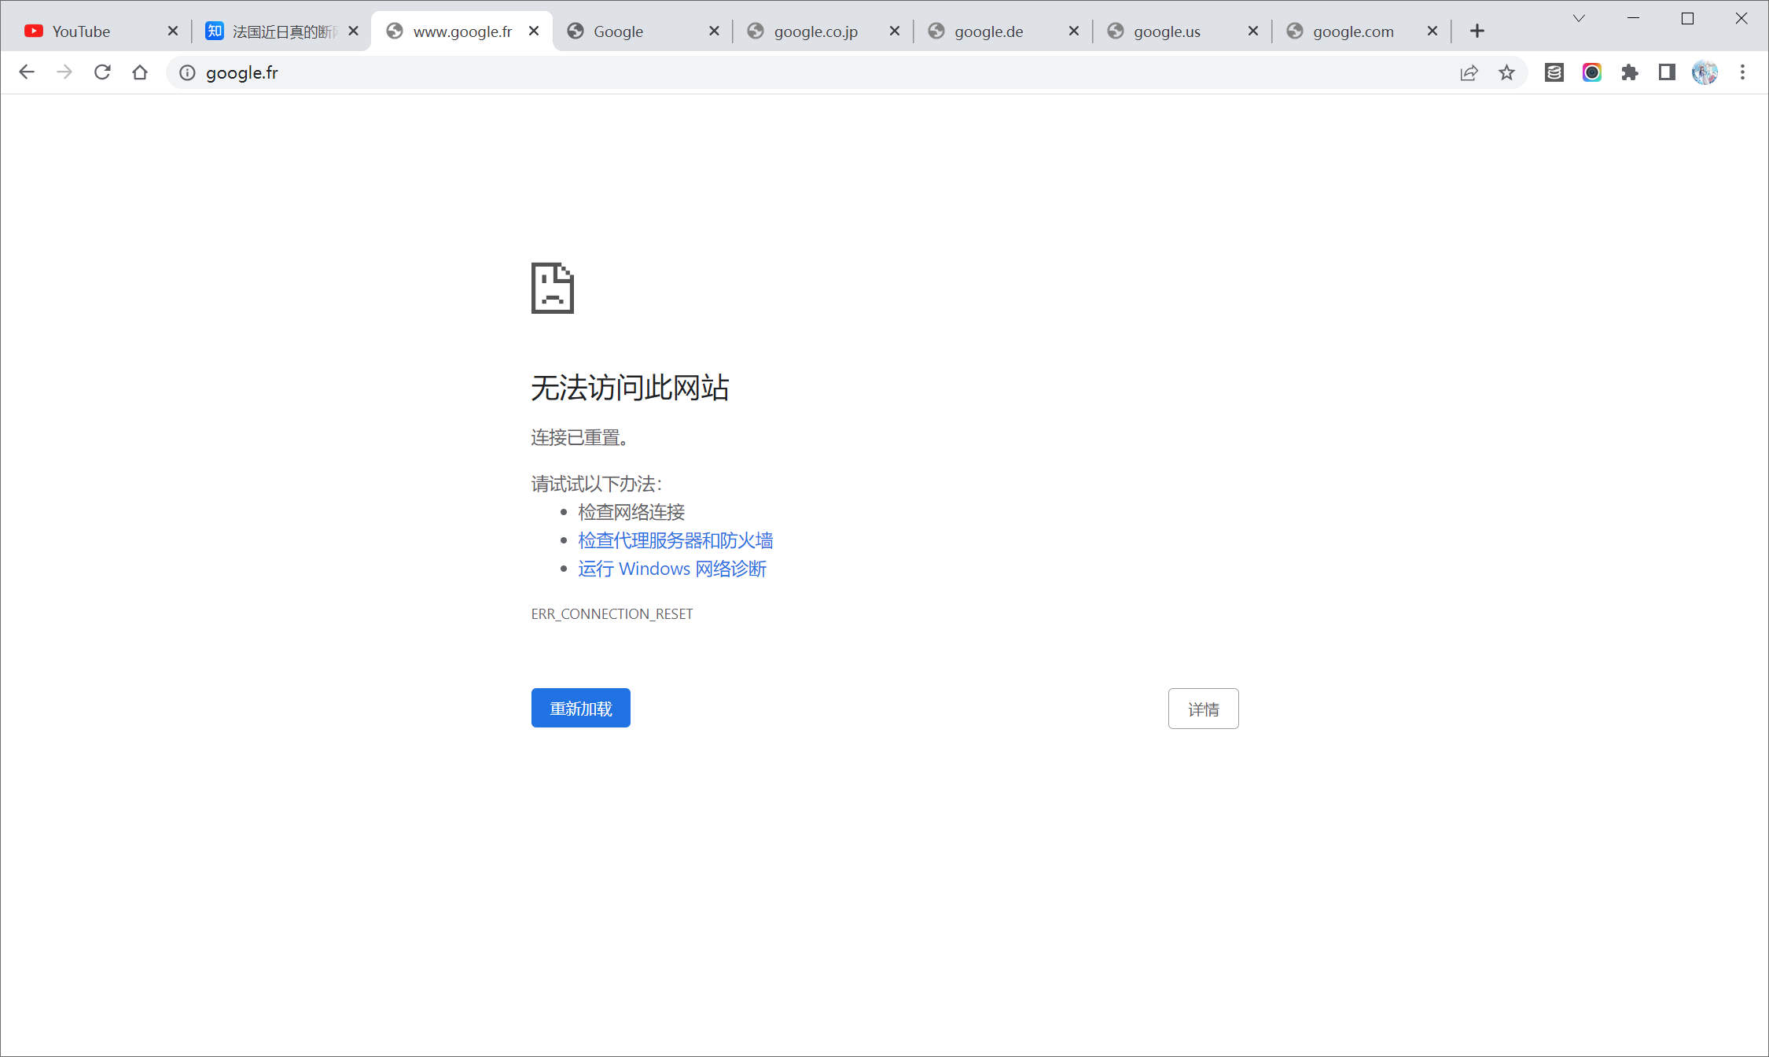
Task: Close the YouTube tab
Action: pos(173,31)
